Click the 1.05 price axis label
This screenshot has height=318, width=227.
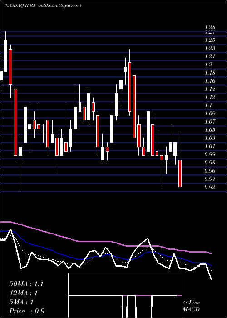pos(210,130)
